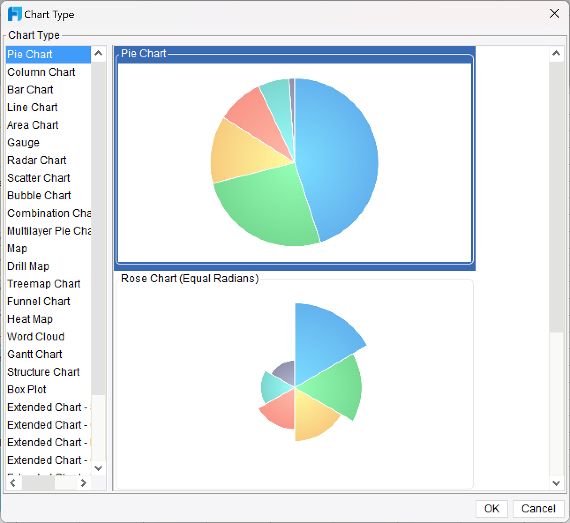Image resolution: width=570 pixels, height=523 pixels.
Task: Cancel the Chart Type dialog
Action: [x=538, y=508]
